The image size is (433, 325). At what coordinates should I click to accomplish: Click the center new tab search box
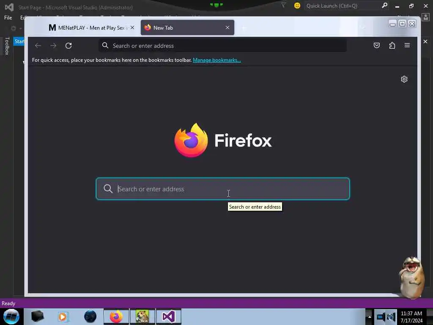click(222, 189)
